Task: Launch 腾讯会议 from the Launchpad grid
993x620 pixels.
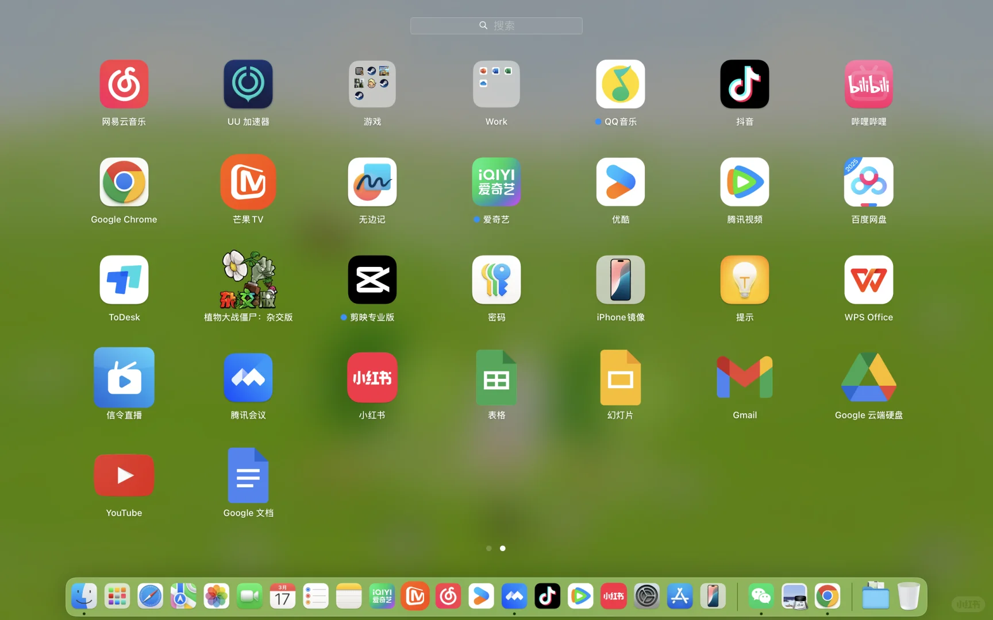Action: click(x=248, y=378)
